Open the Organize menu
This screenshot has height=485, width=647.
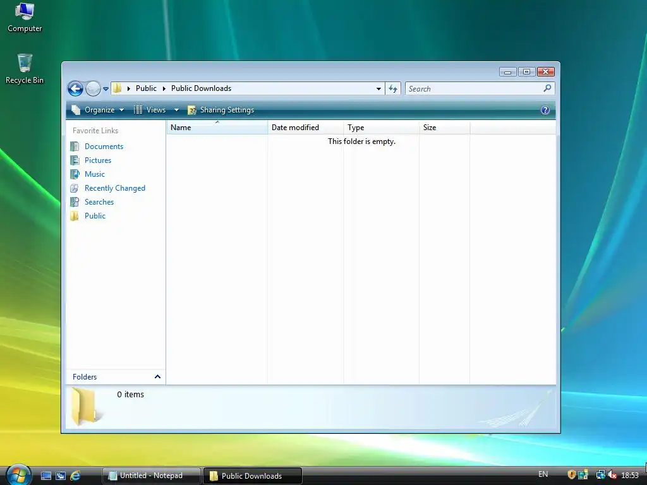98,110
